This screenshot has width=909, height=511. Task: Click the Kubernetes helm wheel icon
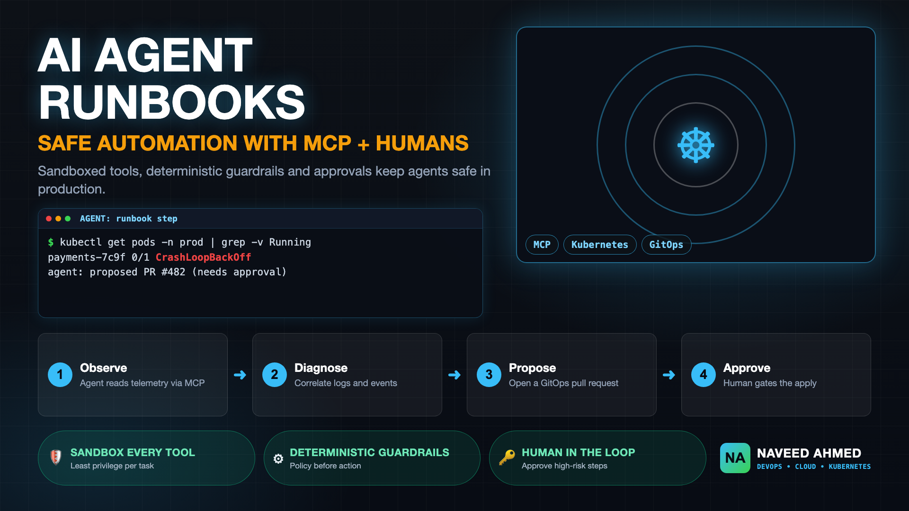point(695,145)
